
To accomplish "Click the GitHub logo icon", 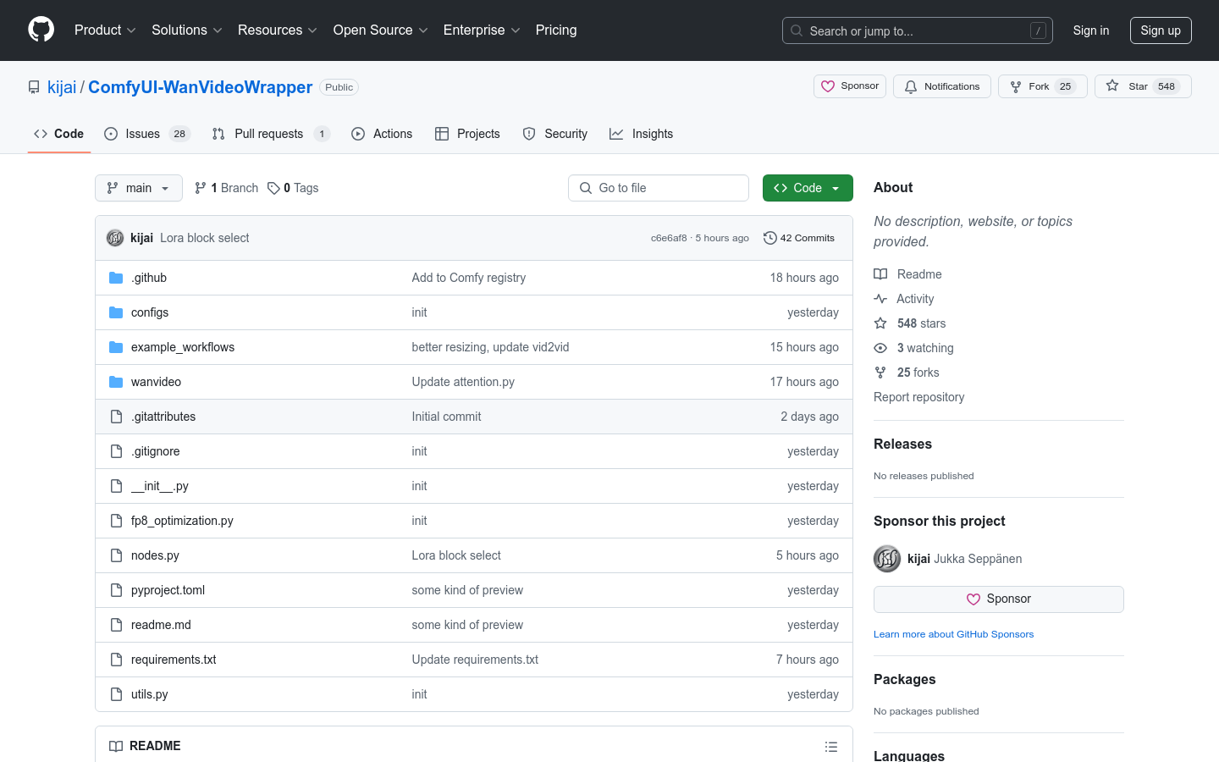I will (41, 30).
